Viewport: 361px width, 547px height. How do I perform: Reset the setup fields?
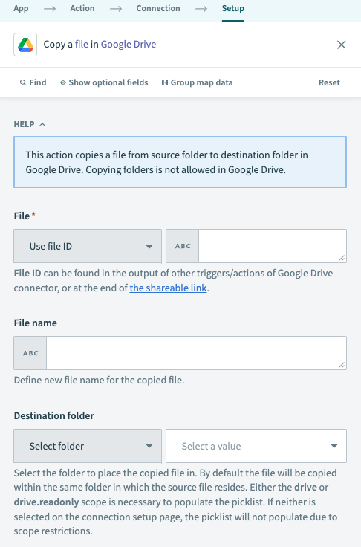click(x=329, y=82)
